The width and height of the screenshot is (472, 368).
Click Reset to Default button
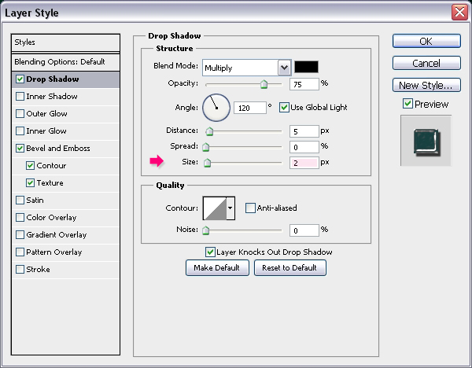pyautogui.click(x=290, y=268)
